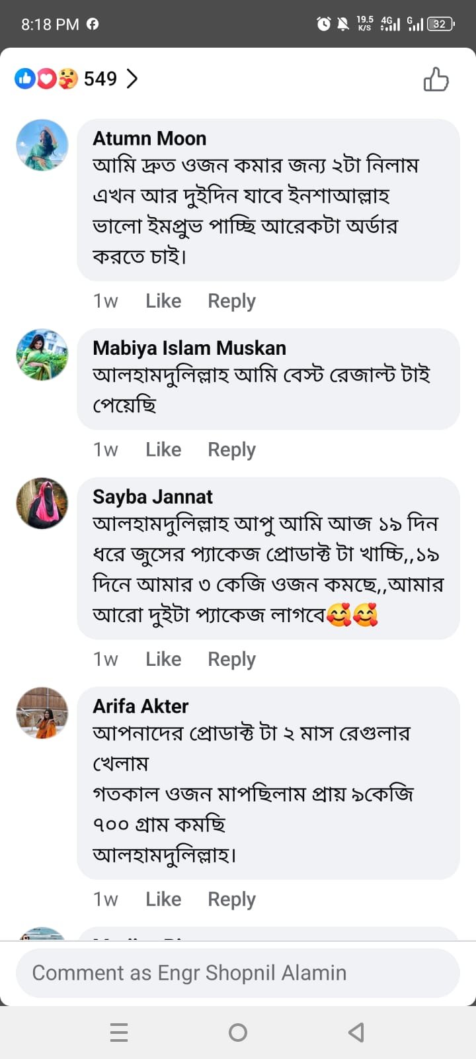Reply to Sayba Jannat's comment
This screenshot has width=476, height=1059.
231,659
